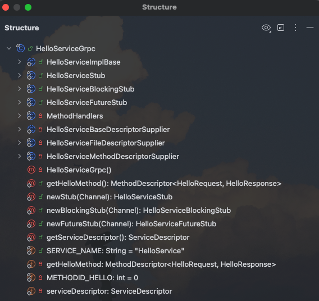Viewport: 319px width, 301px height.
Task: Open the three-dot Options menu
Action: coord(295,28)
